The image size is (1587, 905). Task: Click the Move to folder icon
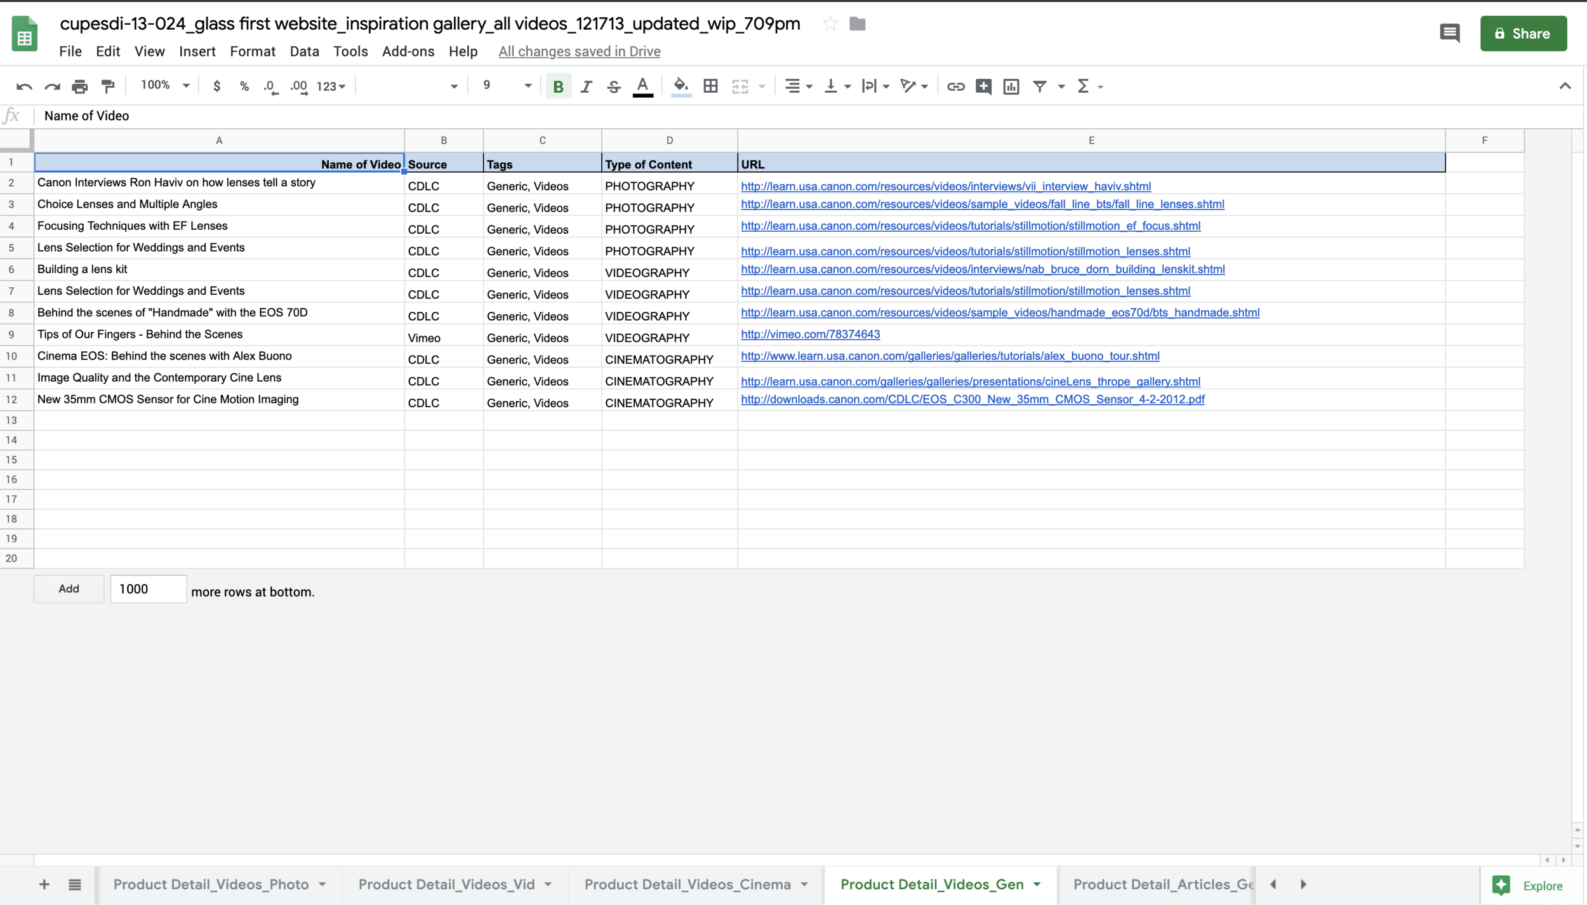[858, 24]
